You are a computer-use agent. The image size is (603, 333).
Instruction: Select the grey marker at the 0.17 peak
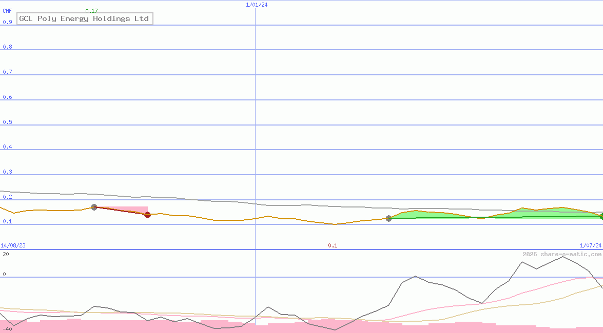[x=94, y=207]
